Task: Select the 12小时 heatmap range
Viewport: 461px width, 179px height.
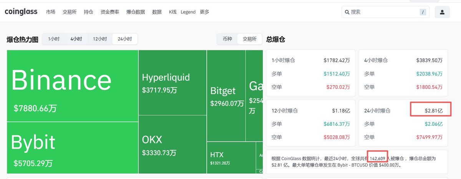Action: point(100,39)
